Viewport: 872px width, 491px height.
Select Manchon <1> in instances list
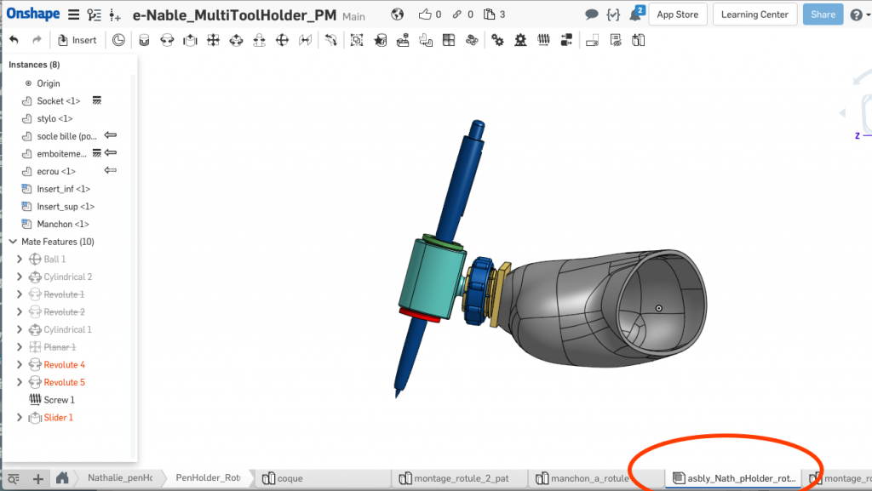click(62, 225)
